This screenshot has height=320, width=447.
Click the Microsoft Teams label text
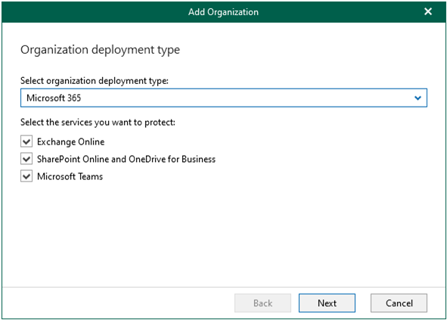[70, 176]
